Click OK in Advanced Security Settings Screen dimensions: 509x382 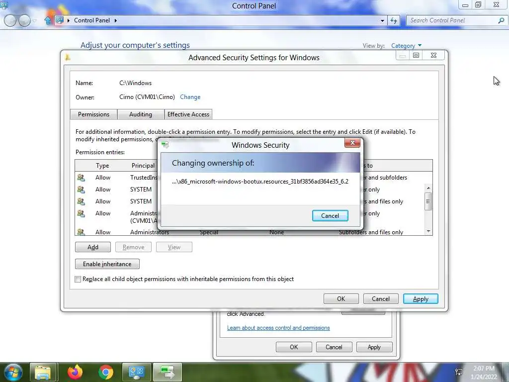coord(341,299)
